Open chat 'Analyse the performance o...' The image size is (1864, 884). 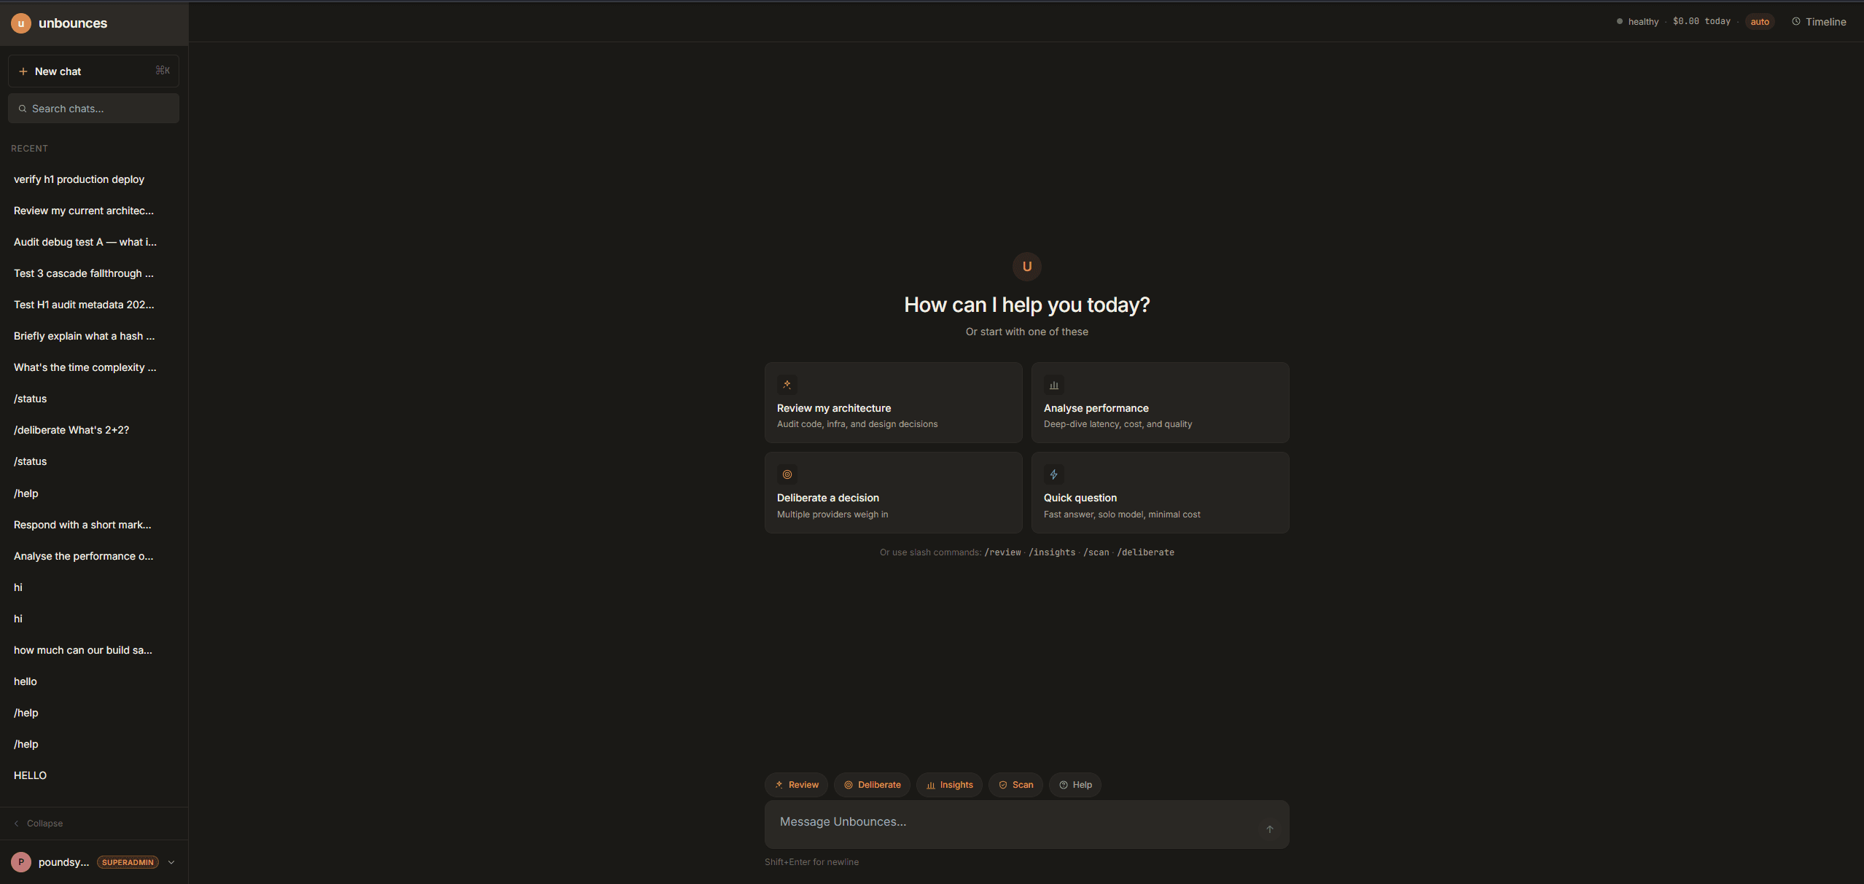tap(93, 556)
